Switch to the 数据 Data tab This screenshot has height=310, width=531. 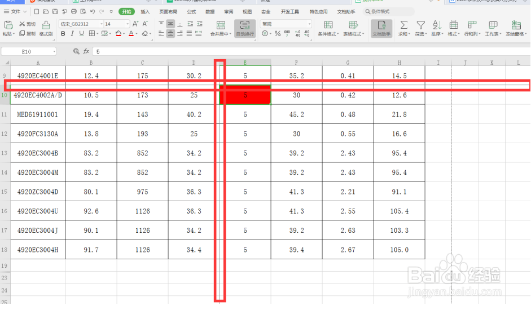[x=210, y=11]
